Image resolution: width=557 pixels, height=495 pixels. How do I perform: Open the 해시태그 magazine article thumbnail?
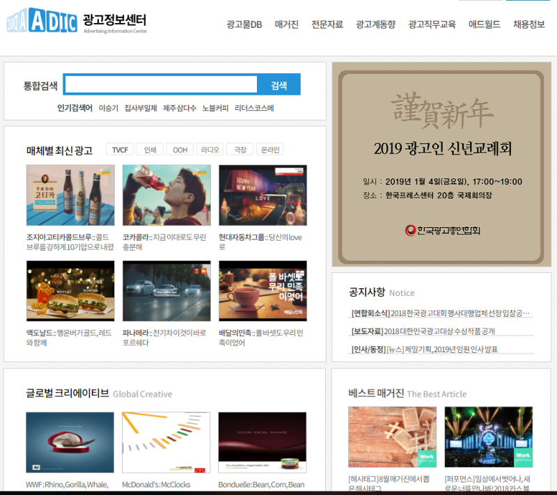tap(393, 437)
